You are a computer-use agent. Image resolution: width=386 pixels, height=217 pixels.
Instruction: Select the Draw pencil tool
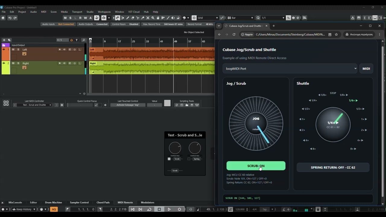(x=128, y=18)
